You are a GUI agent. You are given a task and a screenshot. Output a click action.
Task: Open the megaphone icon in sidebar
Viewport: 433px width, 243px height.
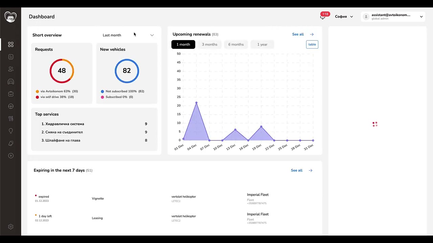point(10,143)
